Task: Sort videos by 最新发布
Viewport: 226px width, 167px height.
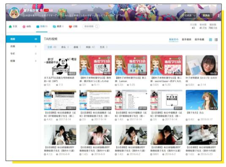Action: click(x=174, y=39)
